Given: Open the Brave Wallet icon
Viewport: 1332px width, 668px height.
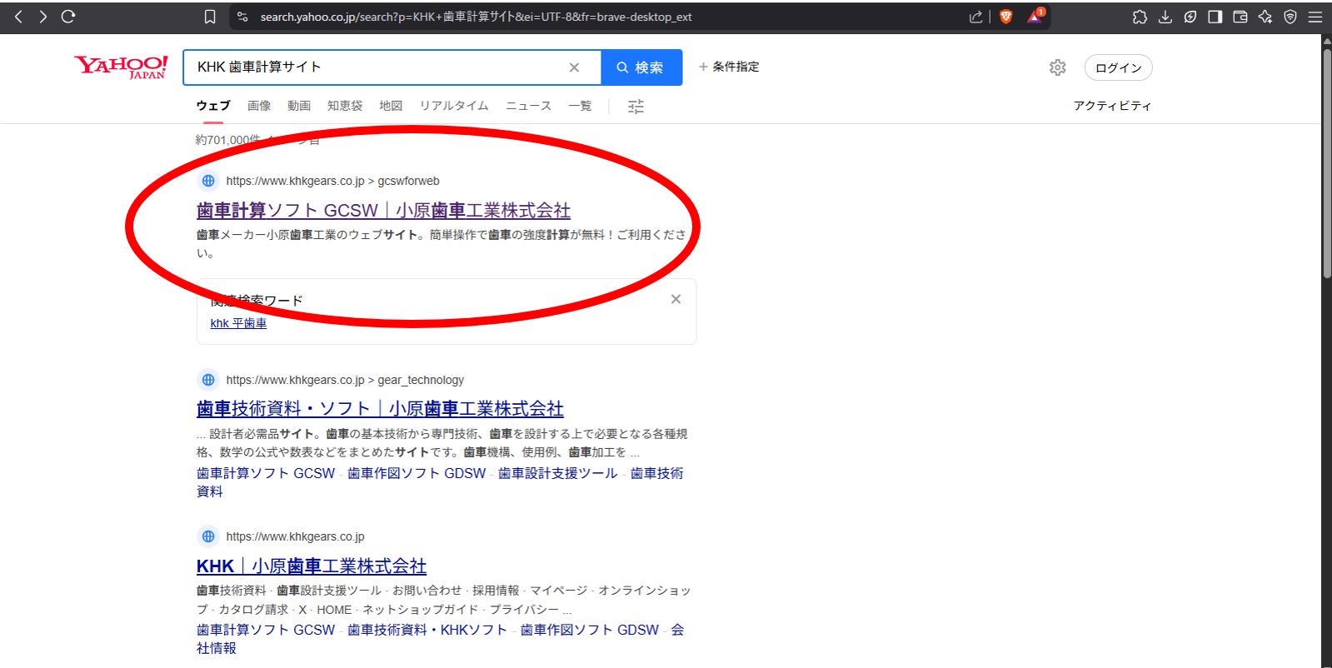Looking at the screenshot, I should pos(1240,17).
